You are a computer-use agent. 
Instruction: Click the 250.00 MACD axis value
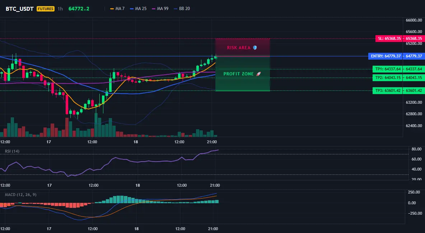click(414, 192)
